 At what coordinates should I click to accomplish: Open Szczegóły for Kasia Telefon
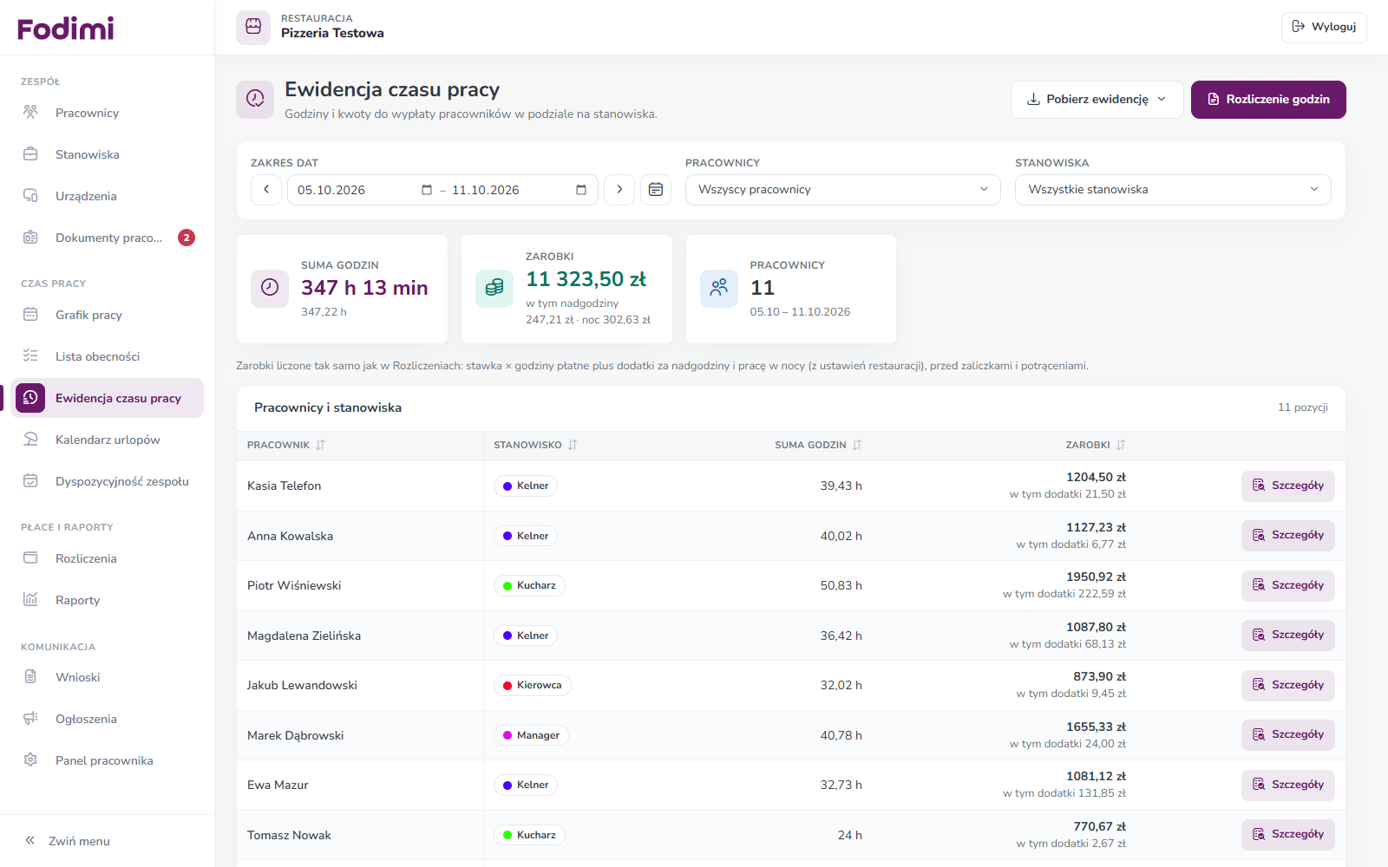pyautogui.click(x=1288, y=486)
